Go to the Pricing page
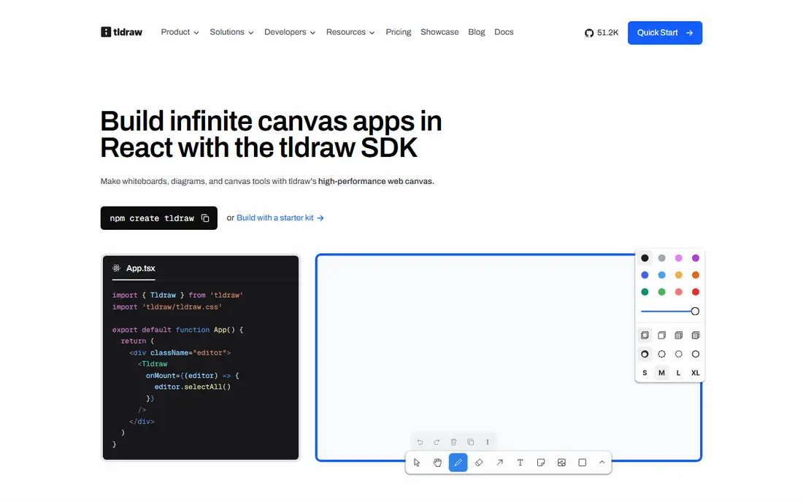 [x=399, y=32]
